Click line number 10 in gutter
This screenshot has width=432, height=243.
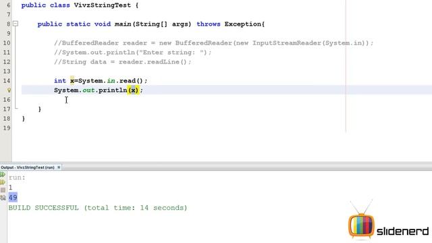[7, 43]
